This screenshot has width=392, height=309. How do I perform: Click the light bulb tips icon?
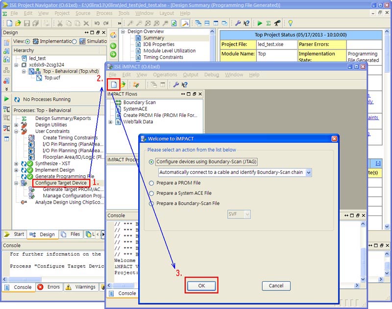coord(290,23)
